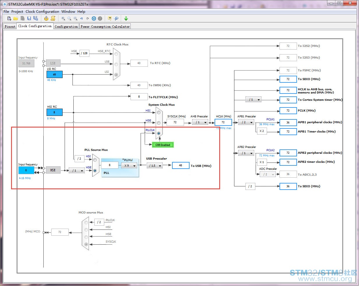Image resolution: width=359 pixels, height=286 pixels.
Task: Click the HCLK (MHz) field showing 72
Action: pos(223,122)
